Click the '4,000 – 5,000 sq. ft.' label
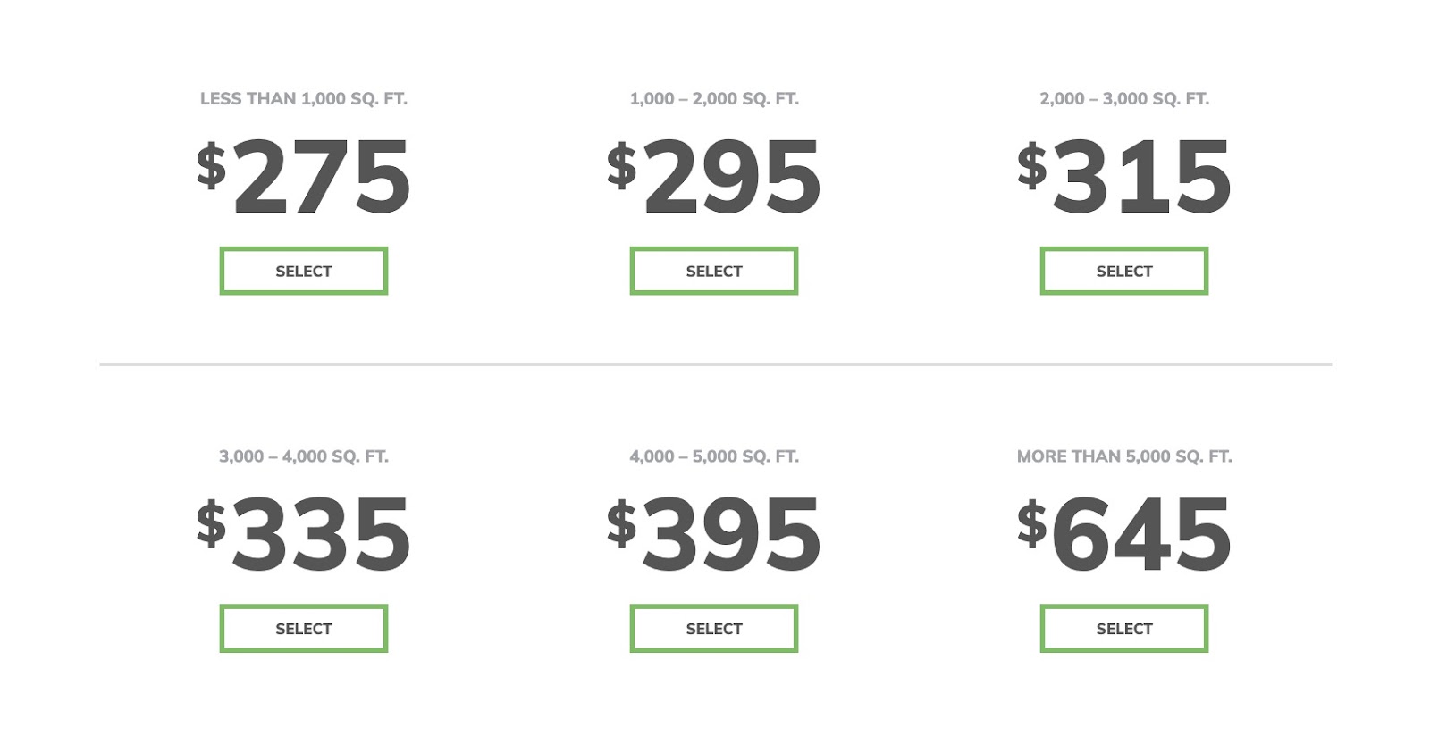This screenshot has height=744, width=1430. tap(714, 456)
